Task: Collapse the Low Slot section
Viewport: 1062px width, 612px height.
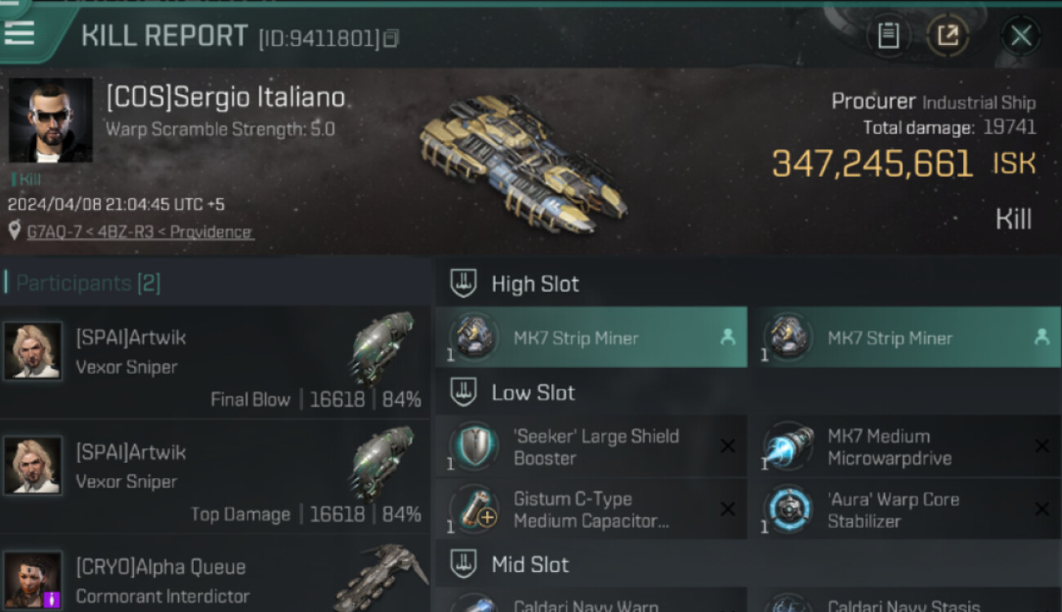Action: click(464, 392)
